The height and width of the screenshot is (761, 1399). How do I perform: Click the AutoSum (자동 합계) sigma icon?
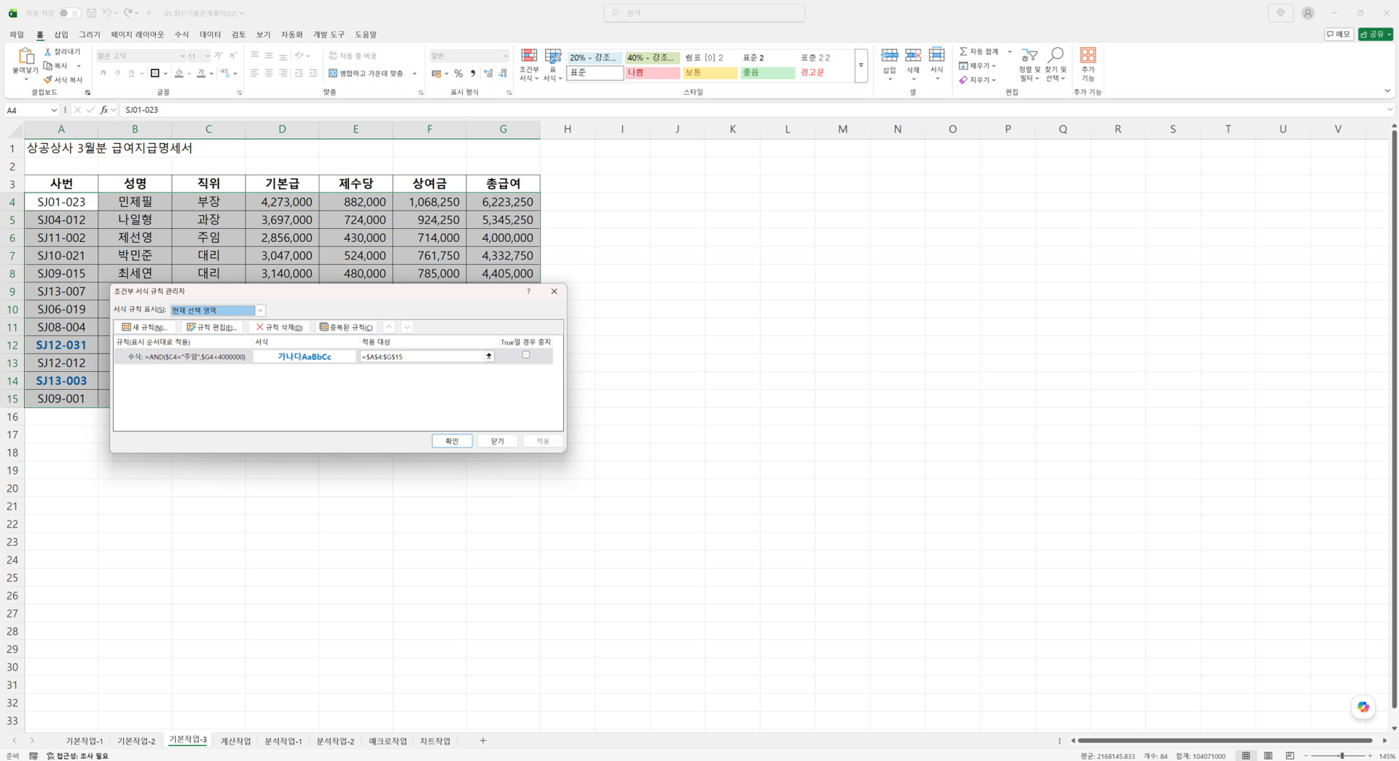click(x=963, y=52)
